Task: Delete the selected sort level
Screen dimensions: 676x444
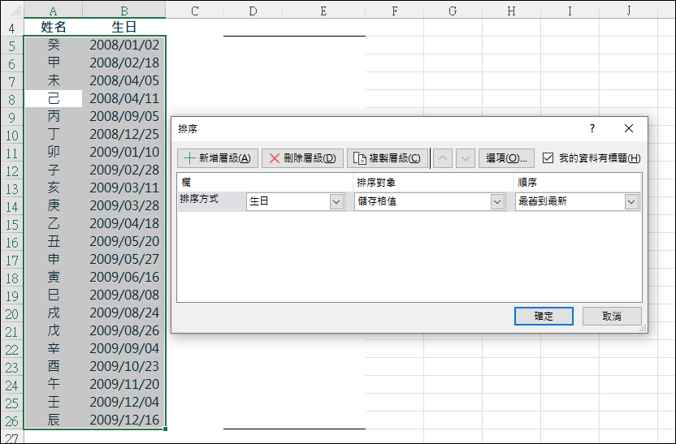Action: 302,158
